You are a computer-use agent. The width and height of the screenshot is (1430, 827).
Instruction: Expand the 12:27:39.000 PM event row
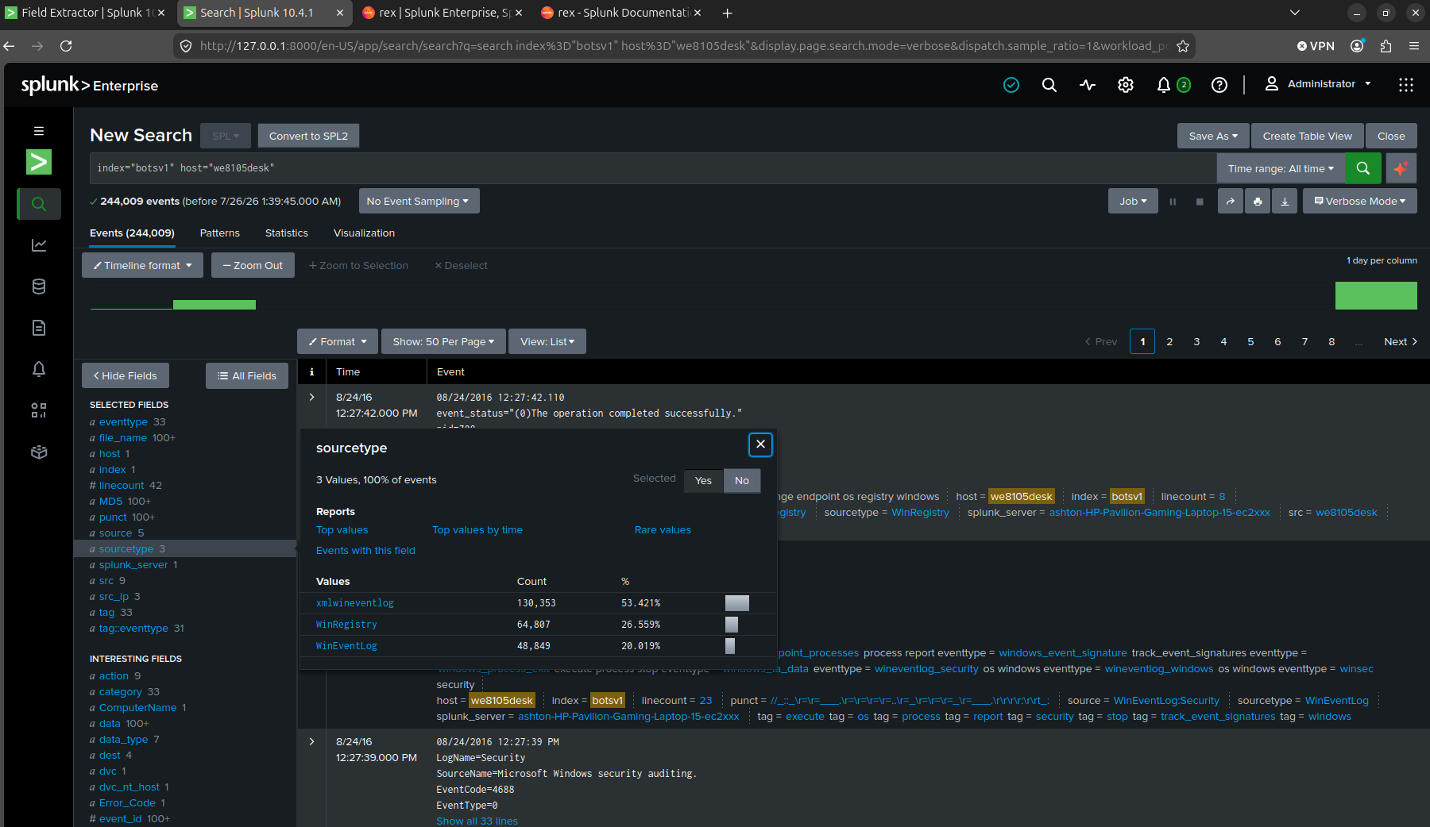tap(311, 741)
